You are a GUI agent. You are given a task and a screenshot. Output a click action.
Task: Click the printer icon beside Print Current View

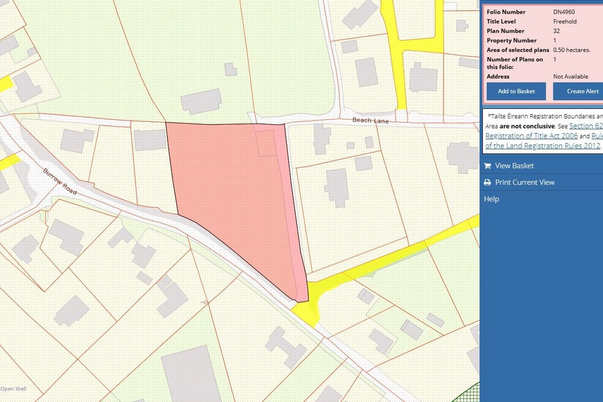(x=487, y=183)
